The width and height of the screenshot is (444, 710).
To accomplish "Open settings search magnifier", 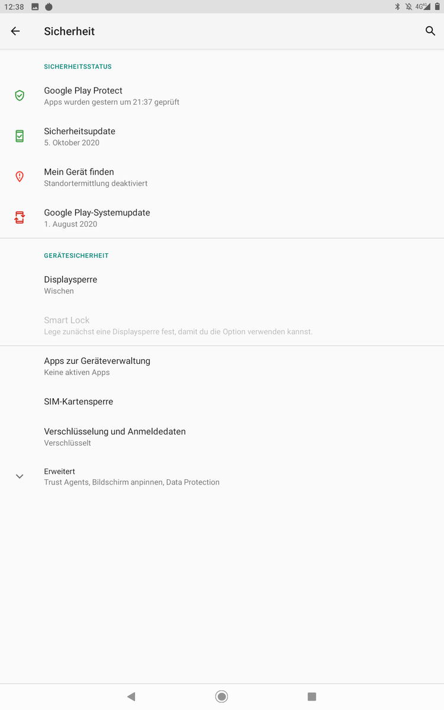I will (430, 31).
